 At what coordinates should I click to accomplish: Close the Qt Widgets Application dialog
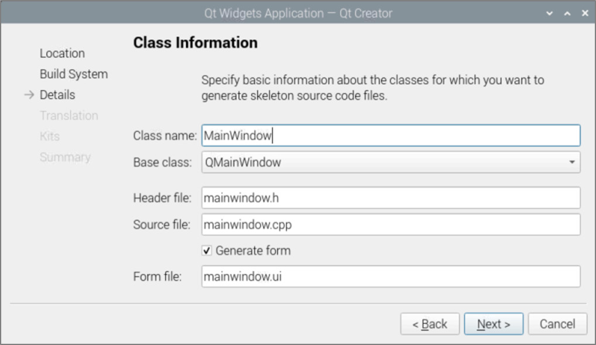point(585,13)
